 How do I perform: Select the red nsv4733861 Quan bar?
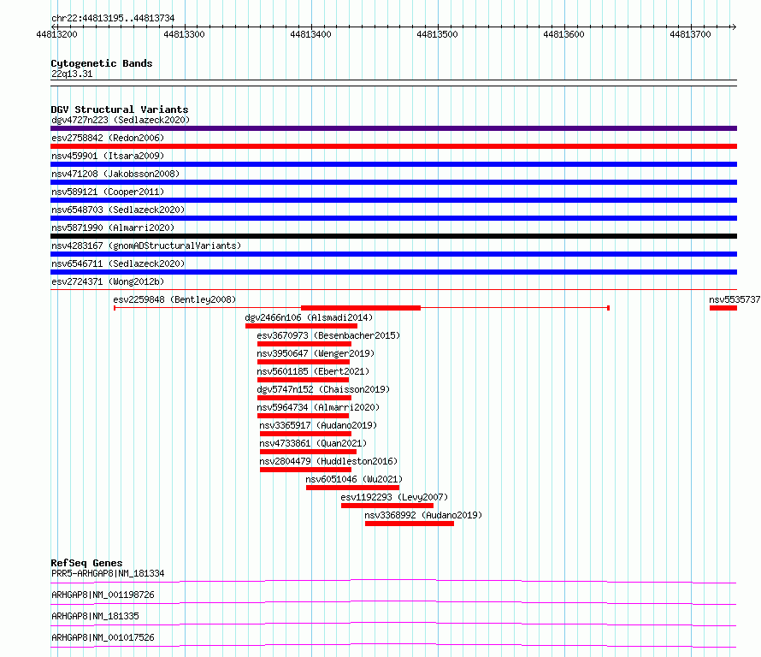[308, 452]
